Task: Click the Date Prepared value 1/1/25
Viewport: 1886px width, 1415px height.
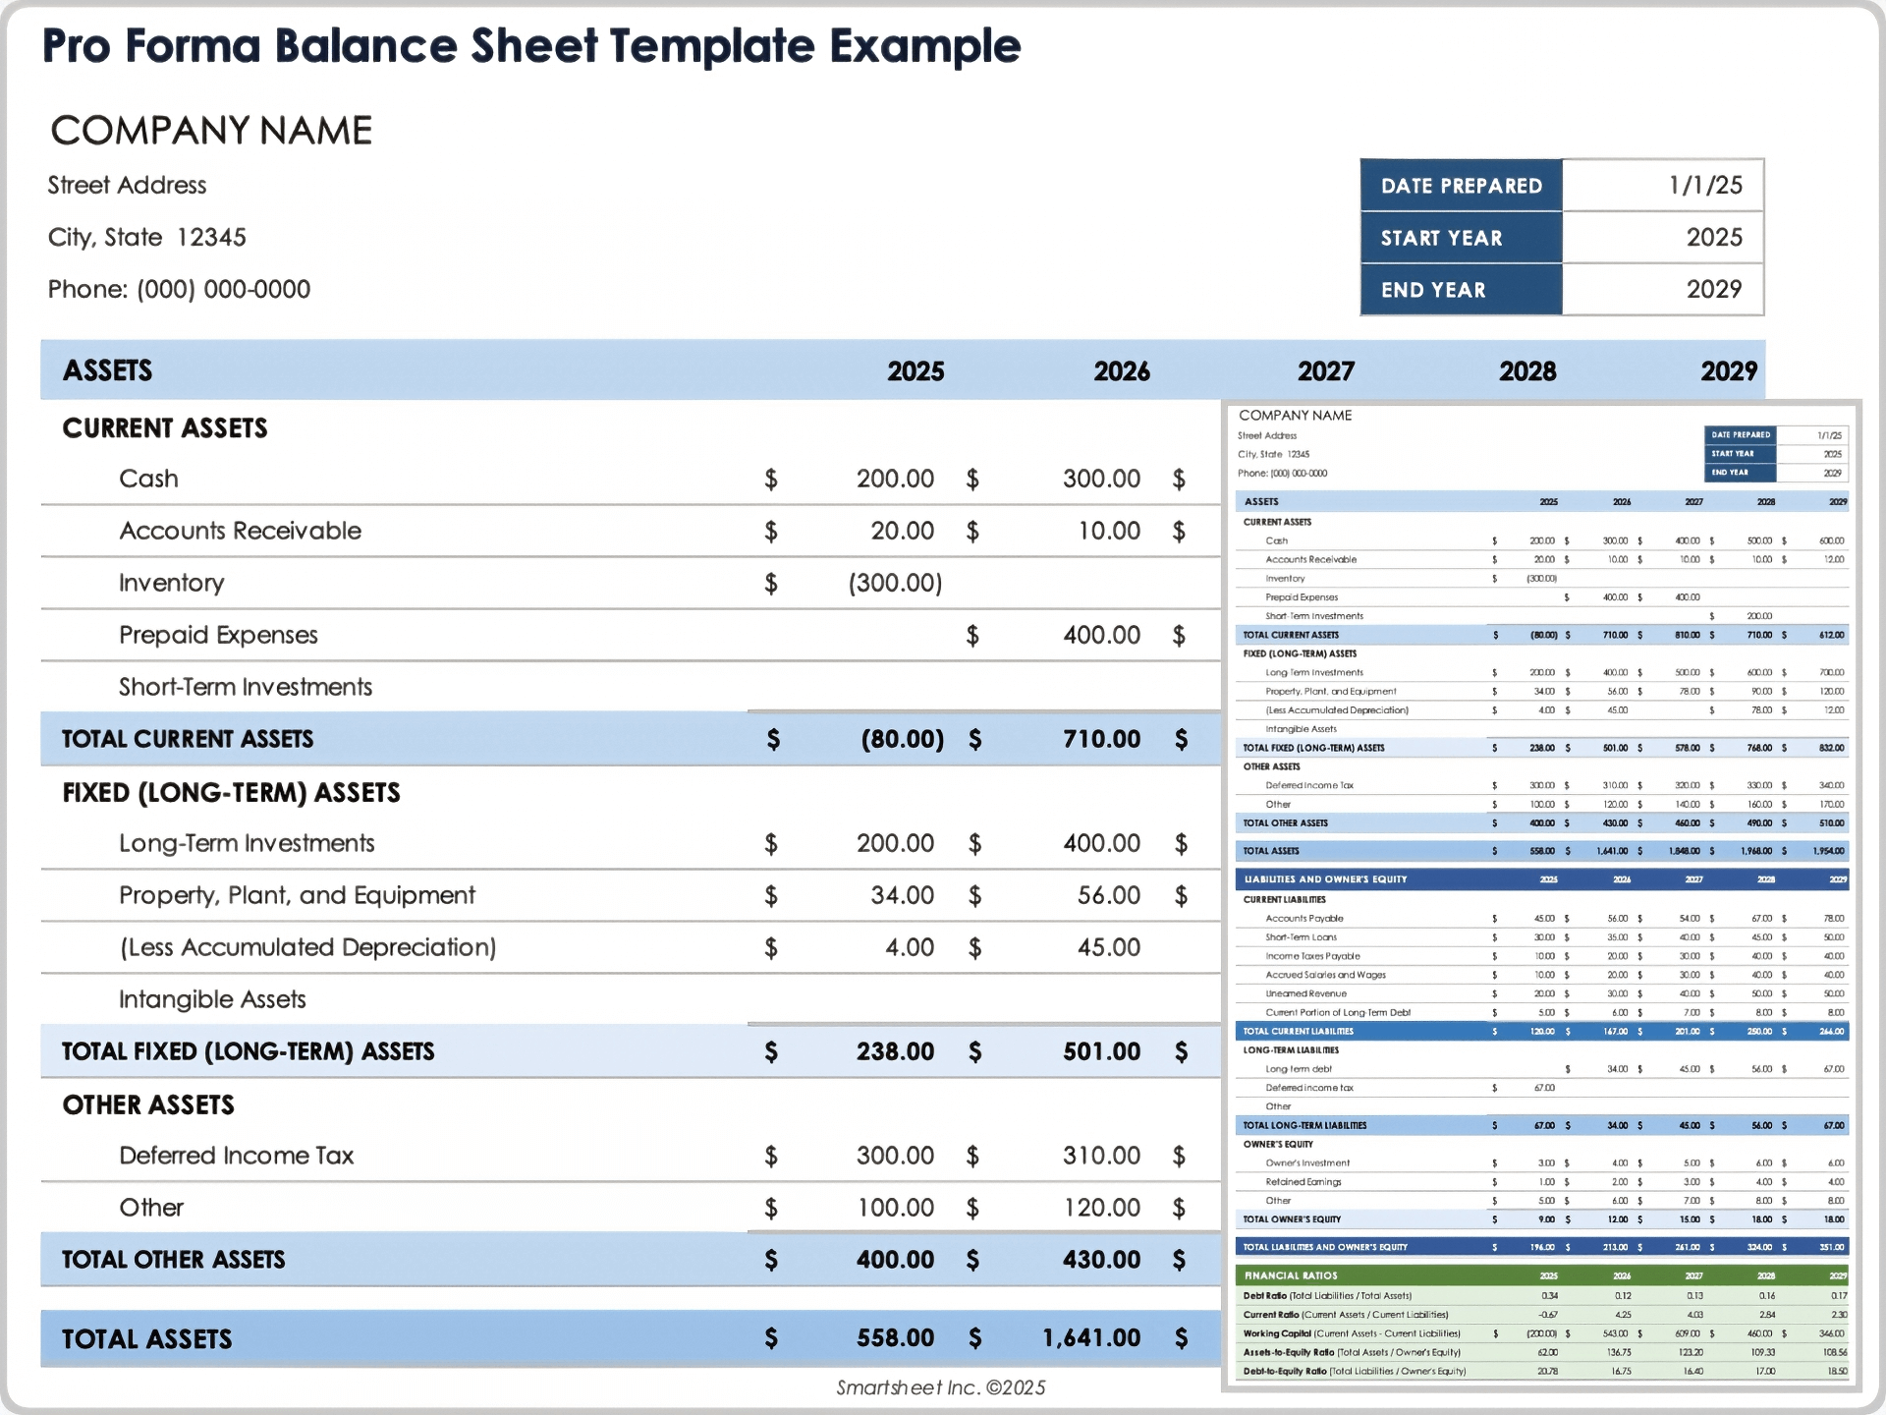Action: (x=1704, y=185)
